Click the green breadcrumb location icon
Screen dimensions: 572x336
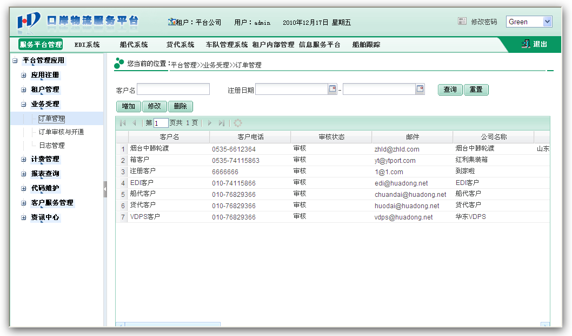point(118,63)
